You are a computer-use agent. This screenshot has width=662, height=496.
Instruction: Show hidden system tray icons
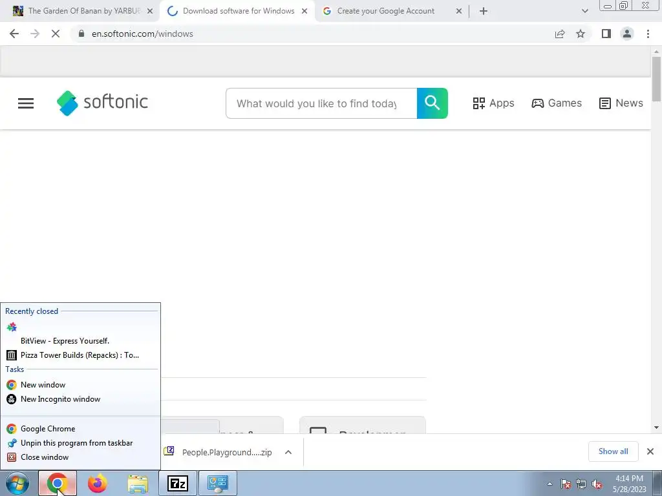click(550, 484)
